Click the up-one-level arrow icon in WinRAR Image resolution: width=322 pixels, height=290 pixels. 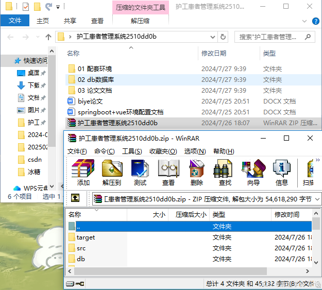click(x=75, y=198)
